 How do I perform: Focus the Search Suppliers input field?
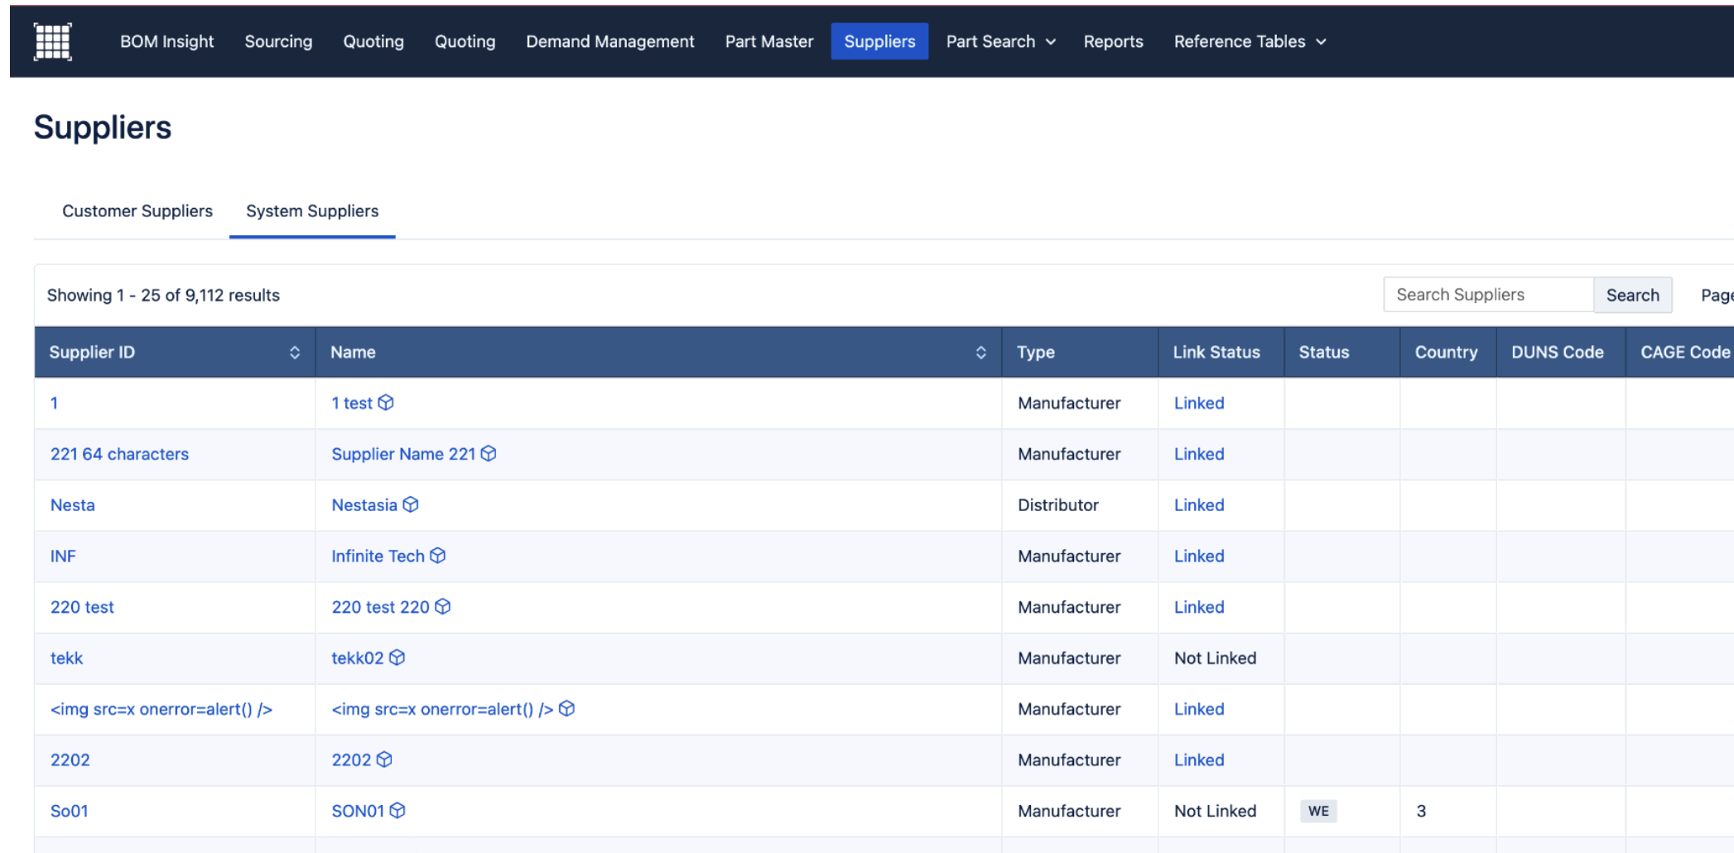coord(1487,295)
